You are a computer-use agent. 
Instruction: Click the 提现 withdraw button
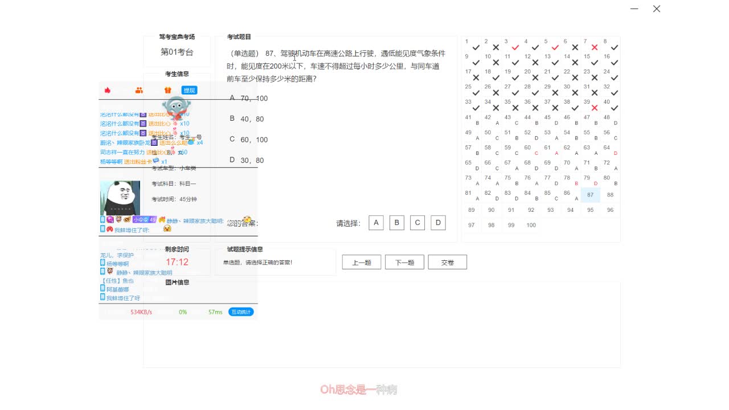pyautogui.click(x=189, y=90)
